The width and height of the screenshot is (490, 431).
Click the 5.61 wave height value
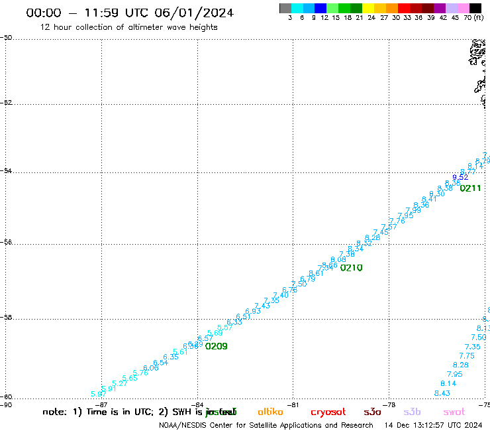[180, 352]
